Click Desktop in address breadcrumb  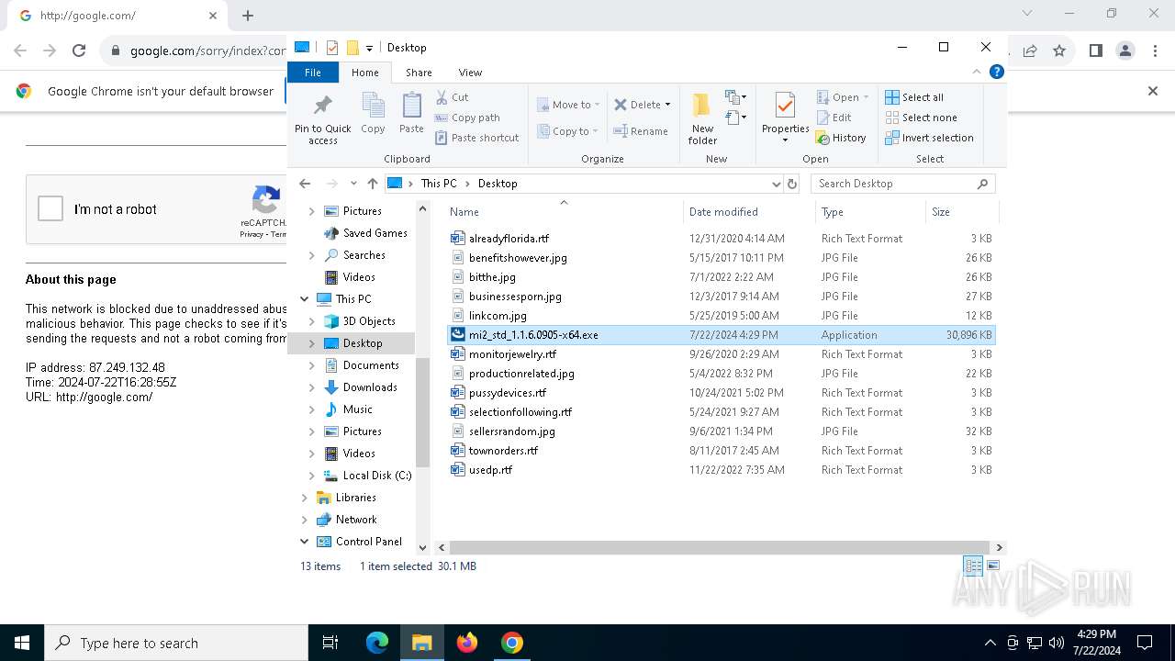point(498,184)
